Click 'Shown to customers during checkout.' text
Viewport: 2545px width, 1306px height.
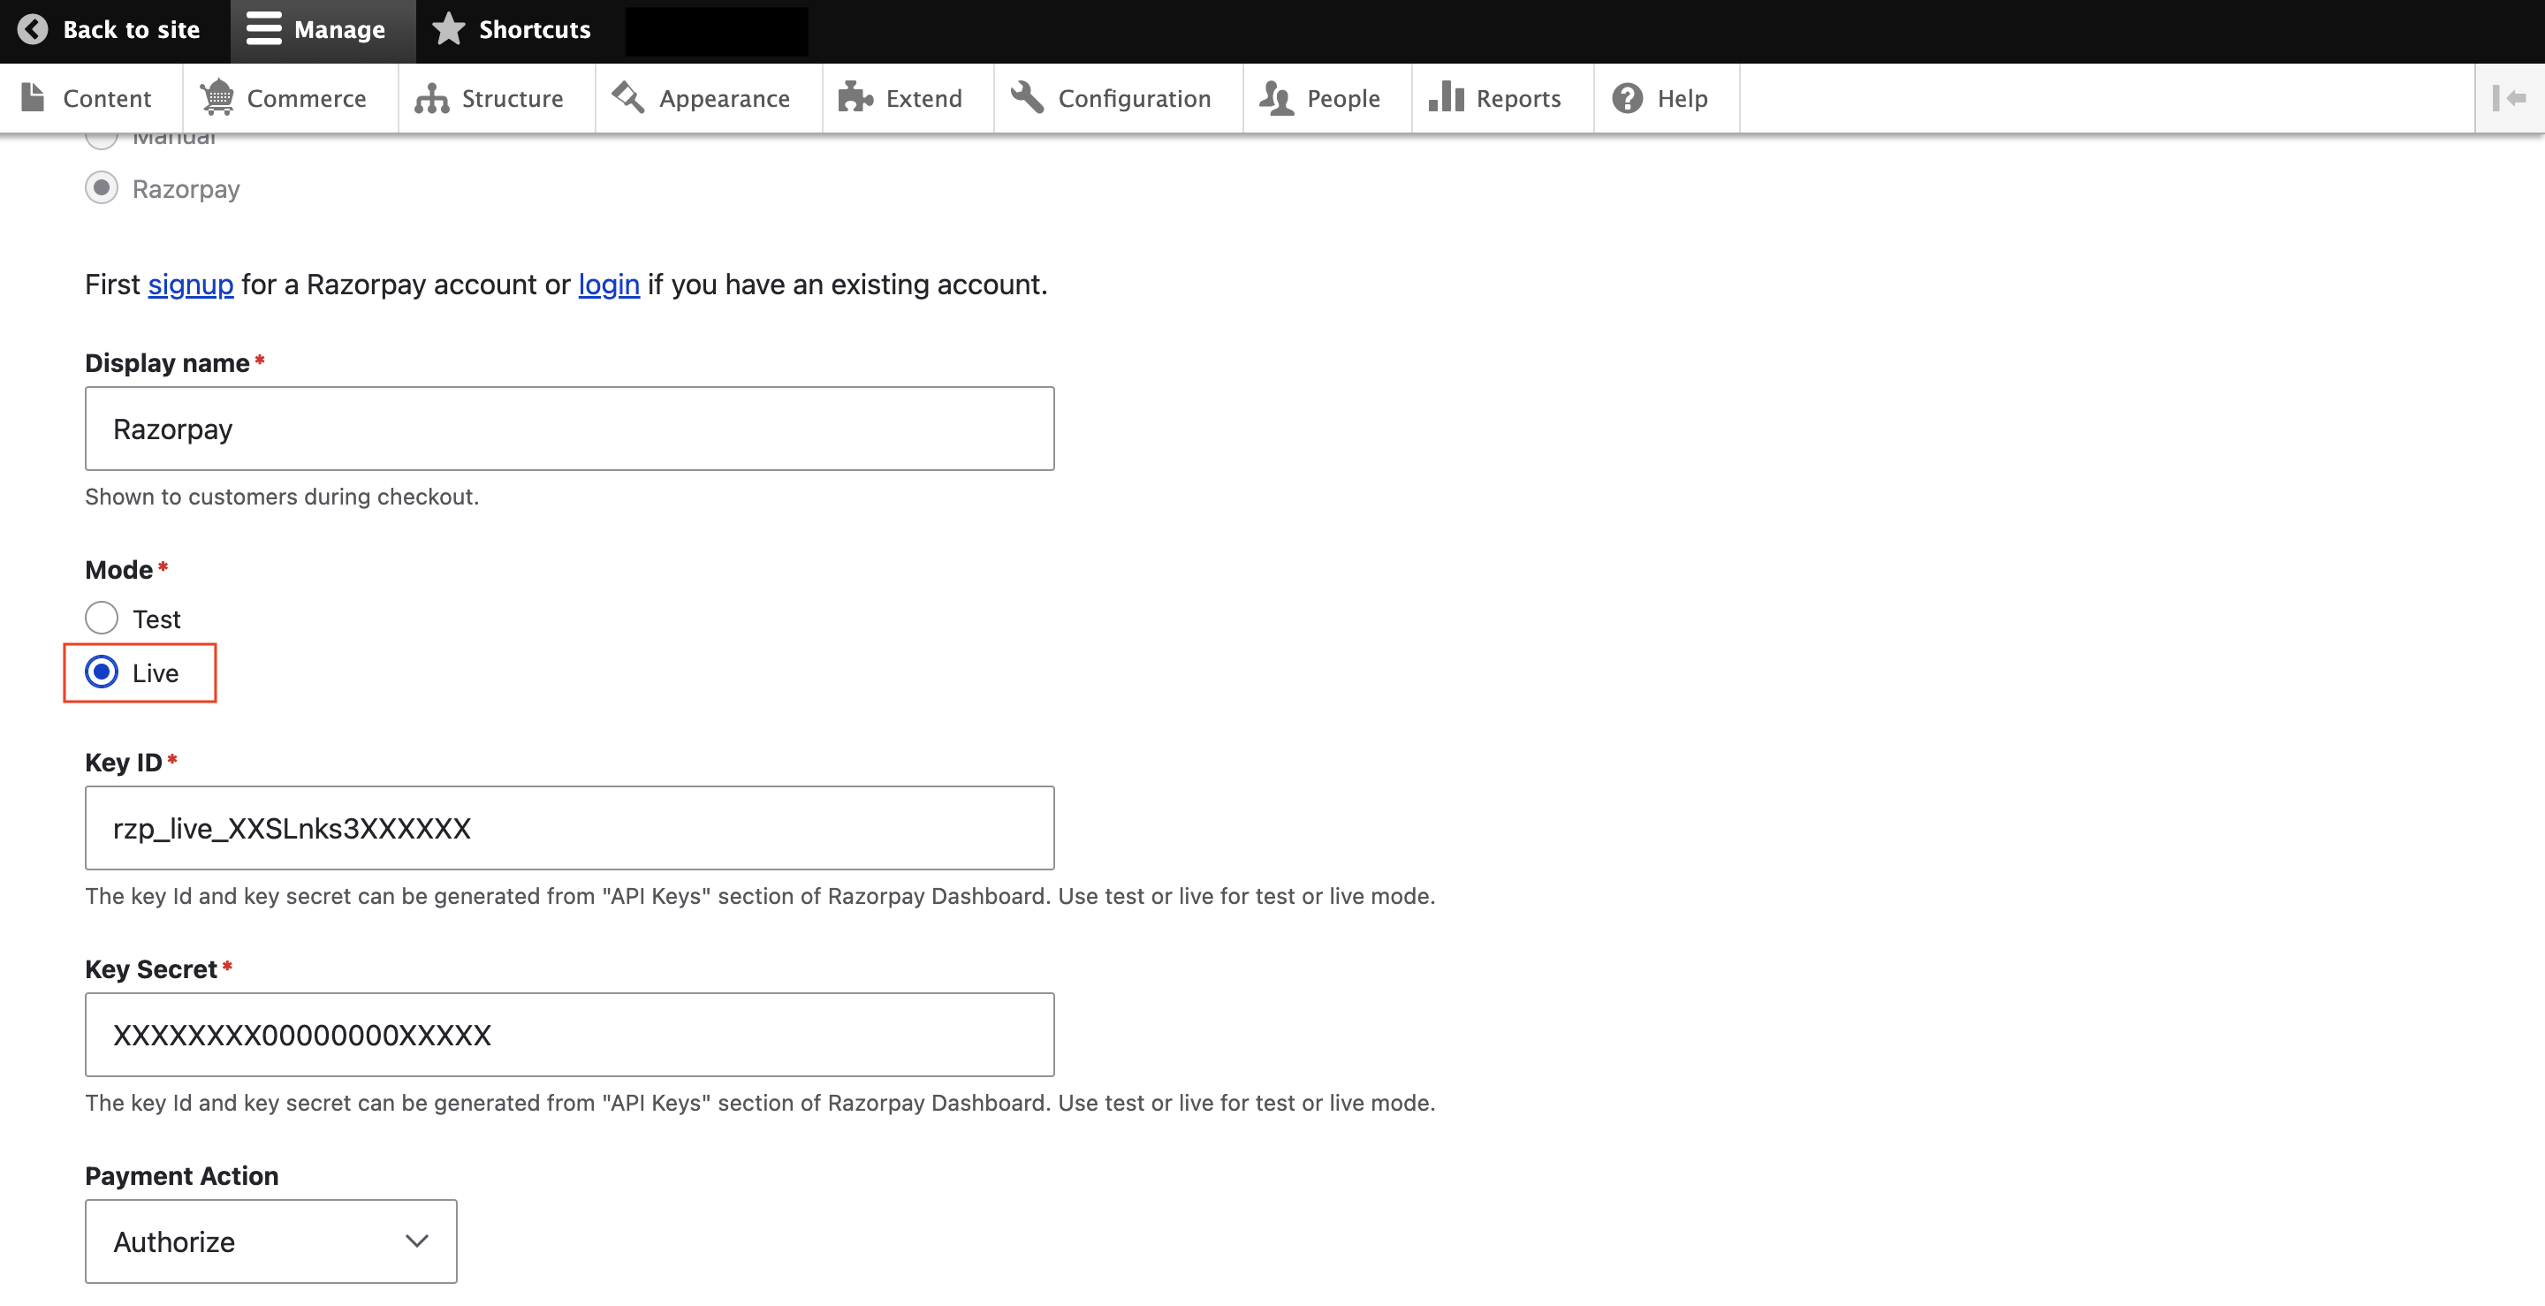pos(282,496)
